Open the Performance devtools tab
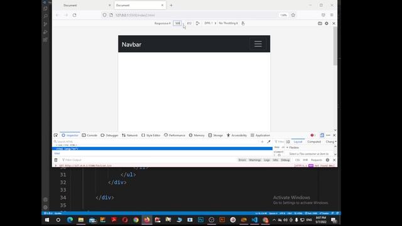This screenshot has width=402, height=226. click(x=175, y=136)
